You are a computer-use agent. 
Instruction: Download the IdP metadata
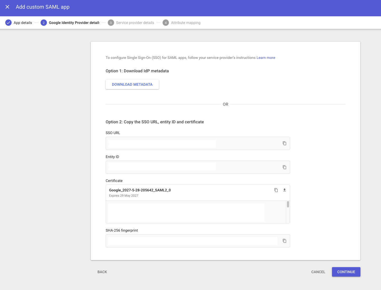(x=132, y=84)
